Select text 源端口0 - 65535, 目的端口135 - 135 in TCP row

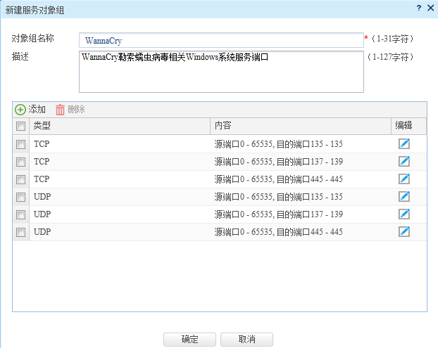tap(278, 144)
